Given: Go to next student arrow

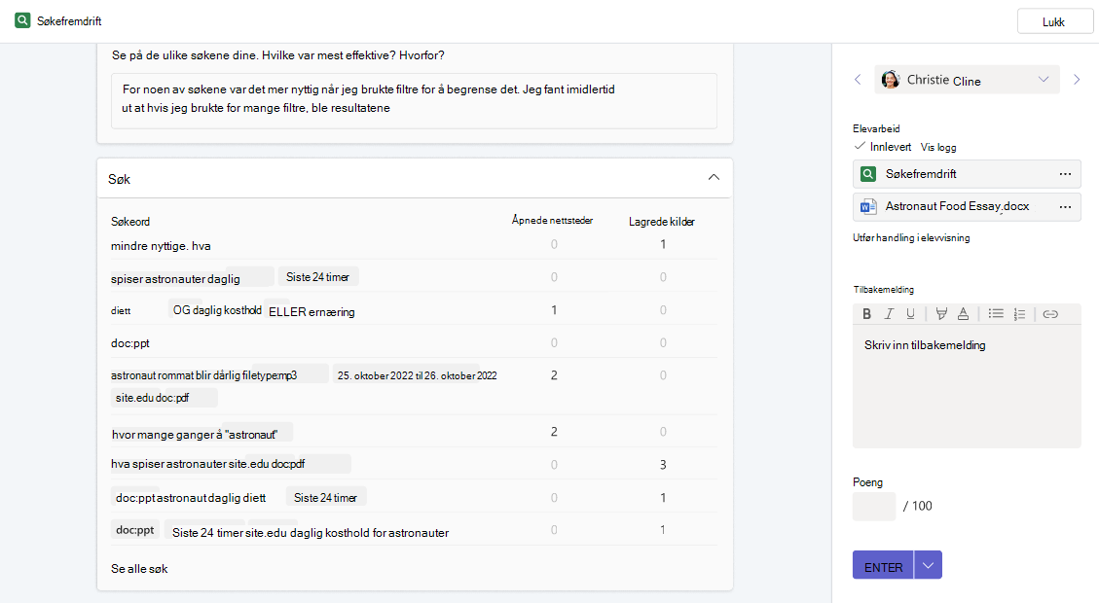Looking at the screenshot, I should pos(1077,80).
